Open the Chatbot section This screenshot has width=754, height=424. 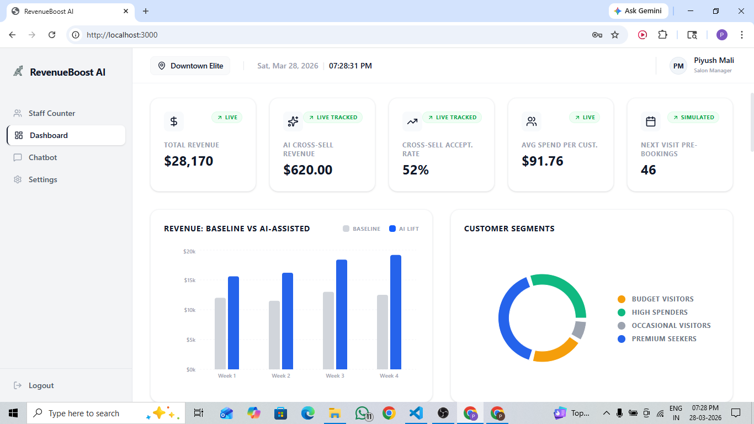tap(66, 157)
